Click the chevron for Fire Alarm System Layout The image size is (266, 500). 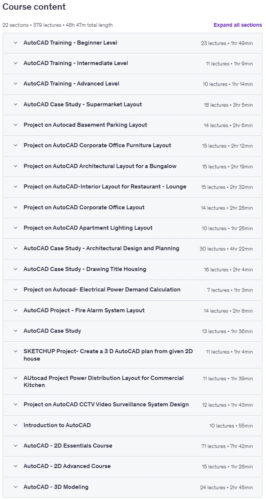pyautogui.click(x=16, y=310)
